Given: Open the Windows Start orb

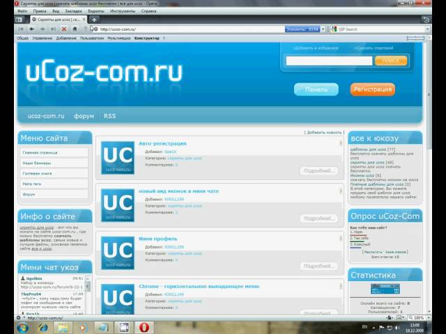Looking at the screenshot, I should tap(23, 328).
